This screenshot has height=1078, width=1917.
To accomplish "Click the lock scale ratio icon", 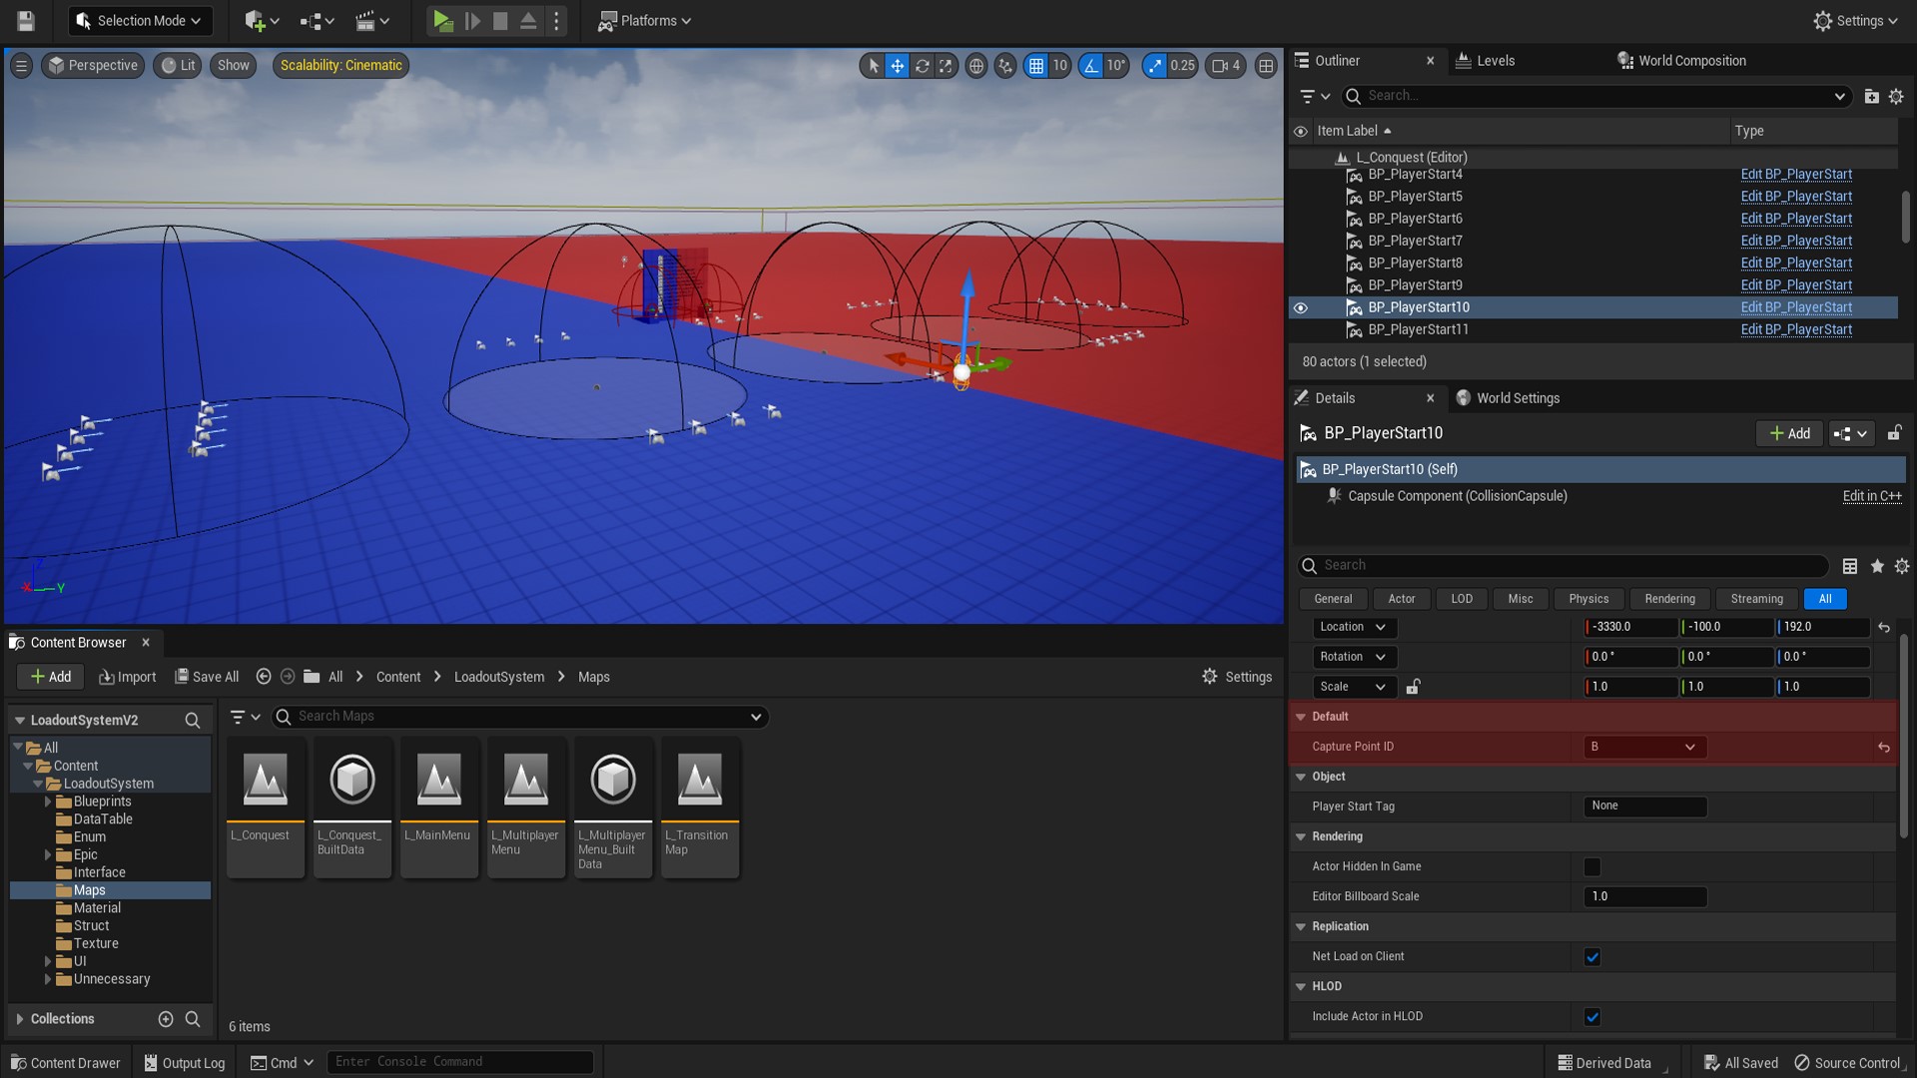I will pyautogui.click(x=1413, y=687).
